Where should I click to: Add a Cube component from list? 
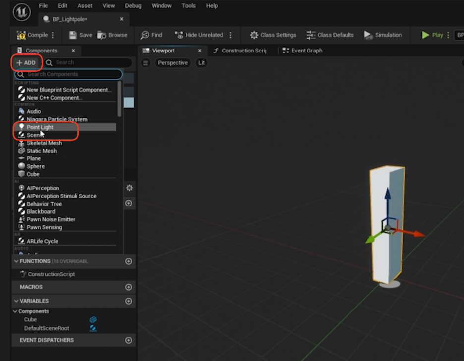point(65,174)
